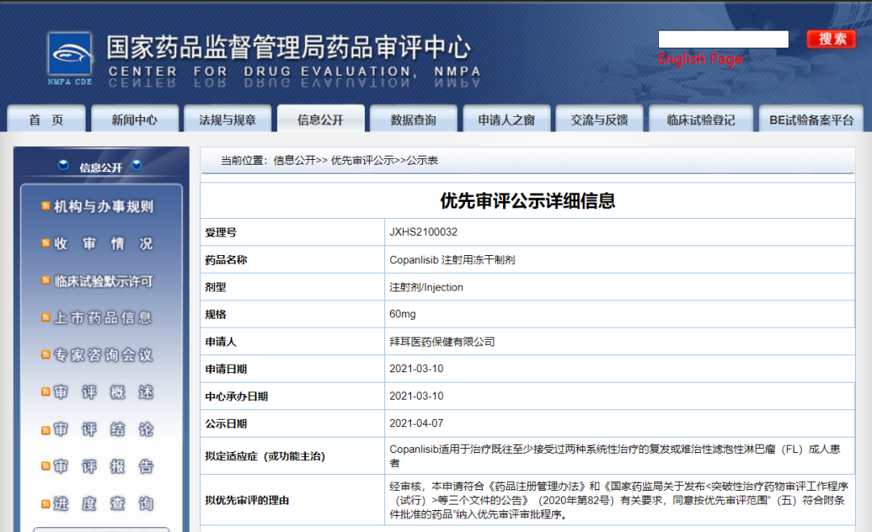Viewport: 872px width, 532px height.
Task: Open the 交流与反馈 tab
Action: click(x=599, y=119)
